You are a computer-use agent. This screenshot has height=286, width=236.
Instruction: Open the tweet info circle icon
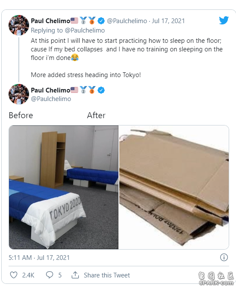click(x=224, y=257)
